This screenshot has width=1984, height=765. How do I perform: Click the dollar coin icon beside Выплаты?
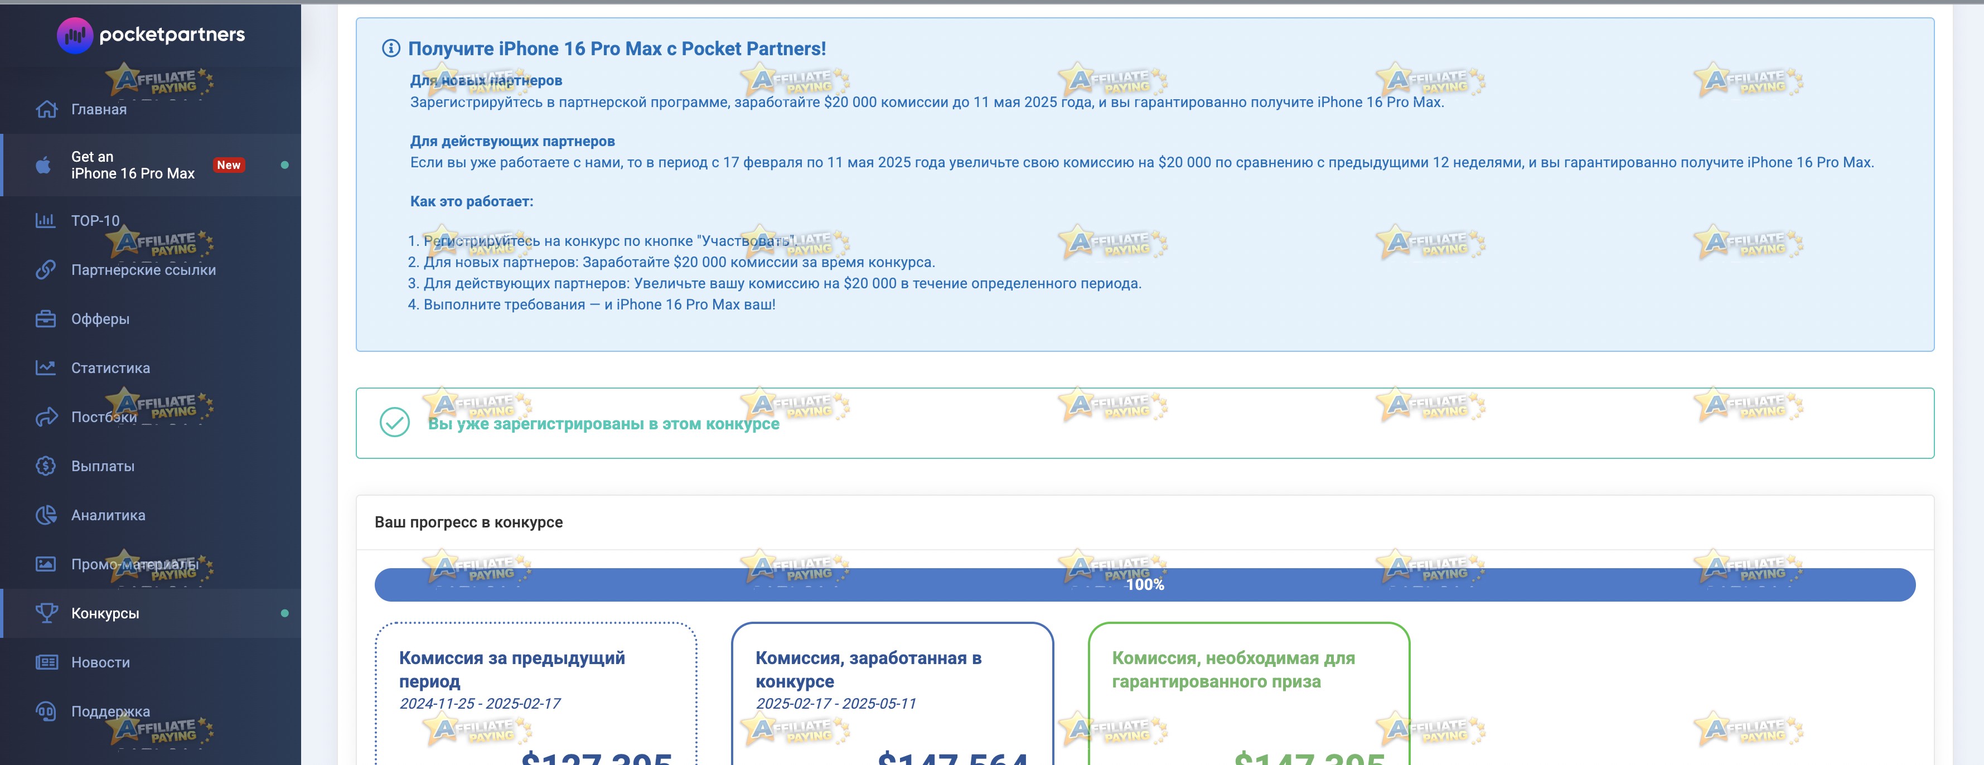(x=45, y=466)
